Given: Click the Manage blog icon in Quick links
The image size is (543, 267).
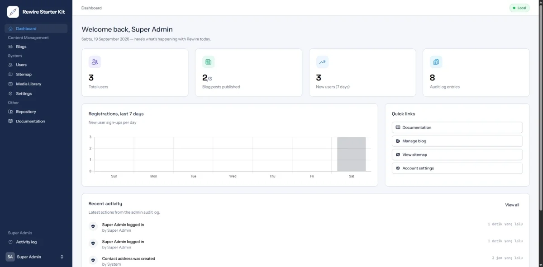Looking at the screenshot, I should coord(398,141).
